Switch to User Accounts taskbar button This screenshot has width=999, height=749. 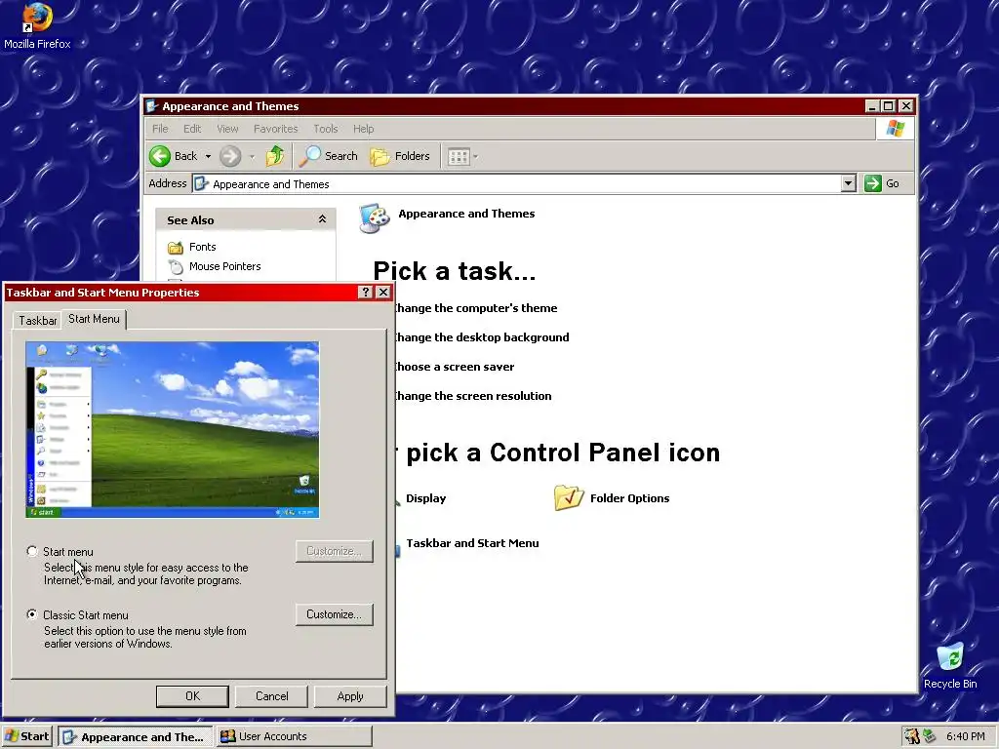295,736
